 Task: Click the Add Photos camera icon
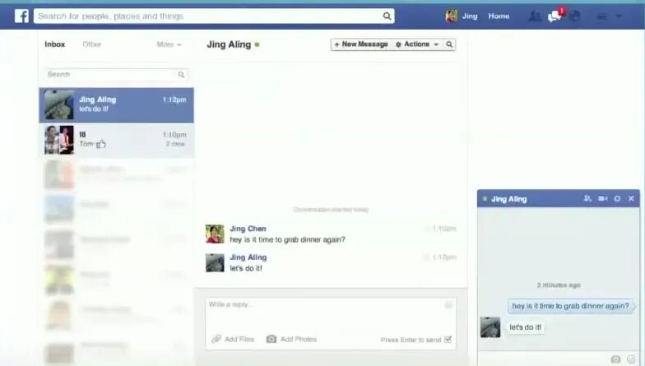click(x=271, y=339)
